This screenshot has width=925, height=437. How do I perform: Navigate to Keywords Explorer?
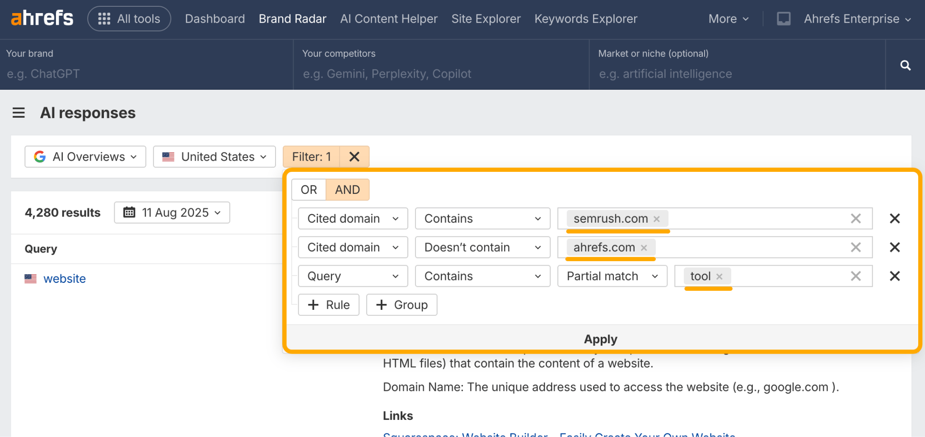pos(585,18)
